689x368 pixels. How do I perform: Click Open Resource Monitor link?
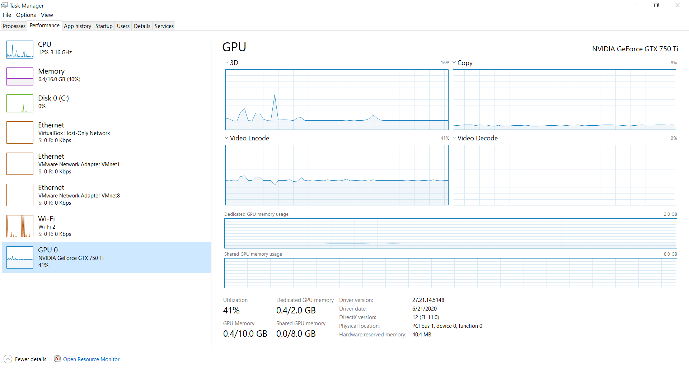[91, 359]
